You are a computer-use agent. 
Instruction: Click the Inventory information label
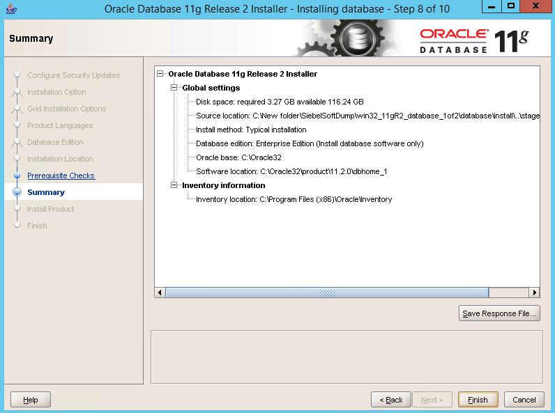point(223,185)
